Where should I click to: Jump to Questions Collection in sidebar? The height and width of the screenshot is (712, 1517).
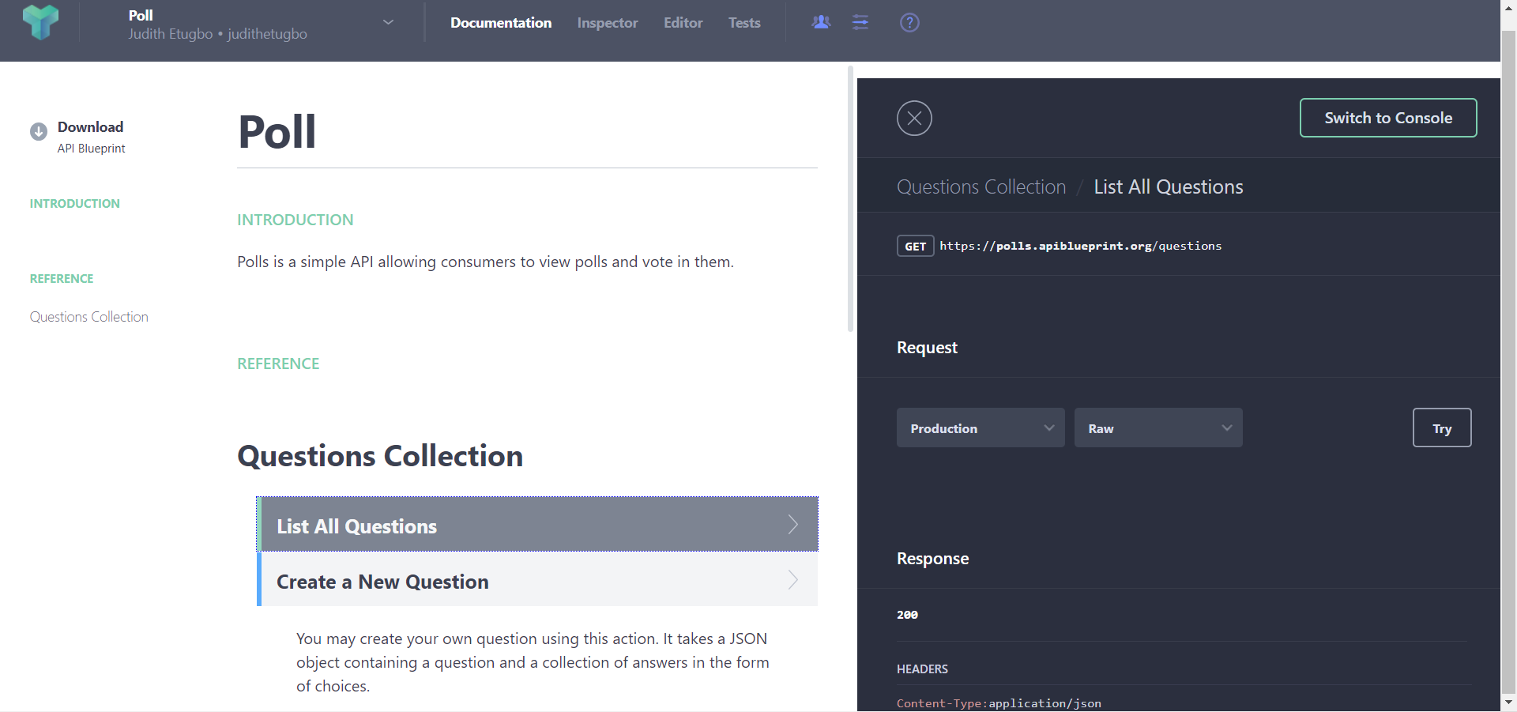(89, 317)
